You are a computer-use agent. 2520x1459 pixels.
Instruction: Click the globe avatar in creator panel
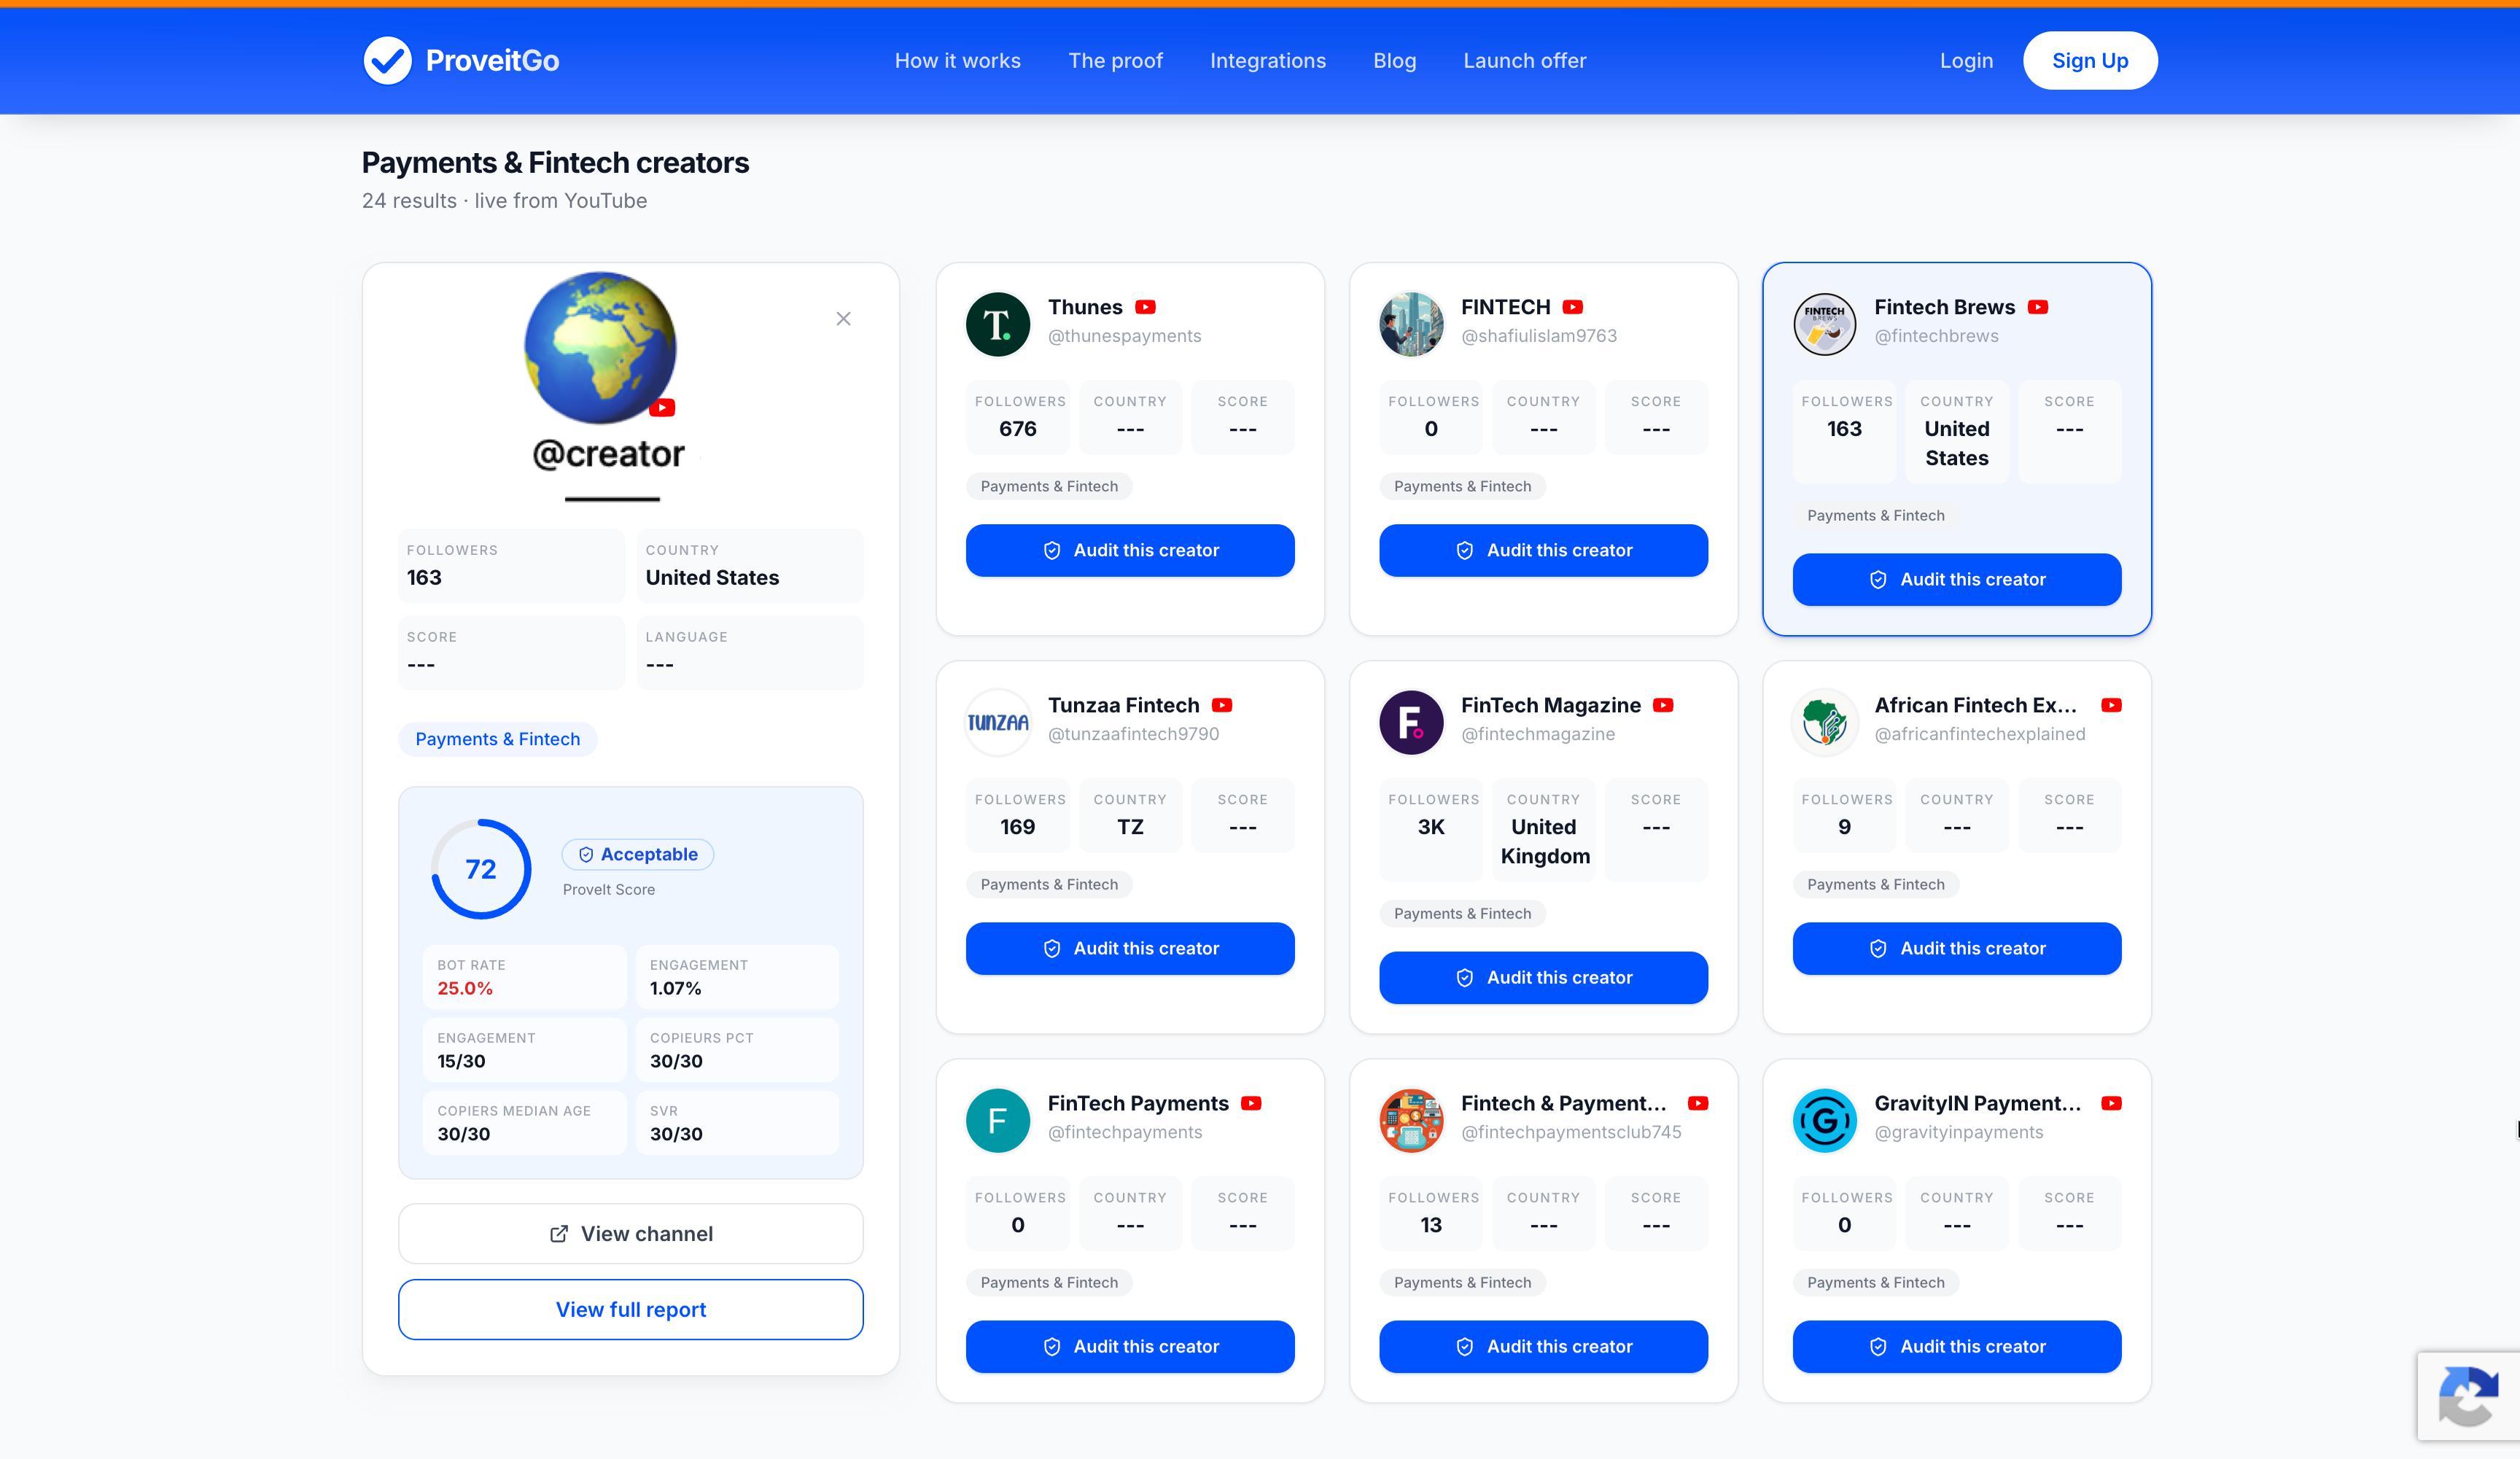(600, 347)
